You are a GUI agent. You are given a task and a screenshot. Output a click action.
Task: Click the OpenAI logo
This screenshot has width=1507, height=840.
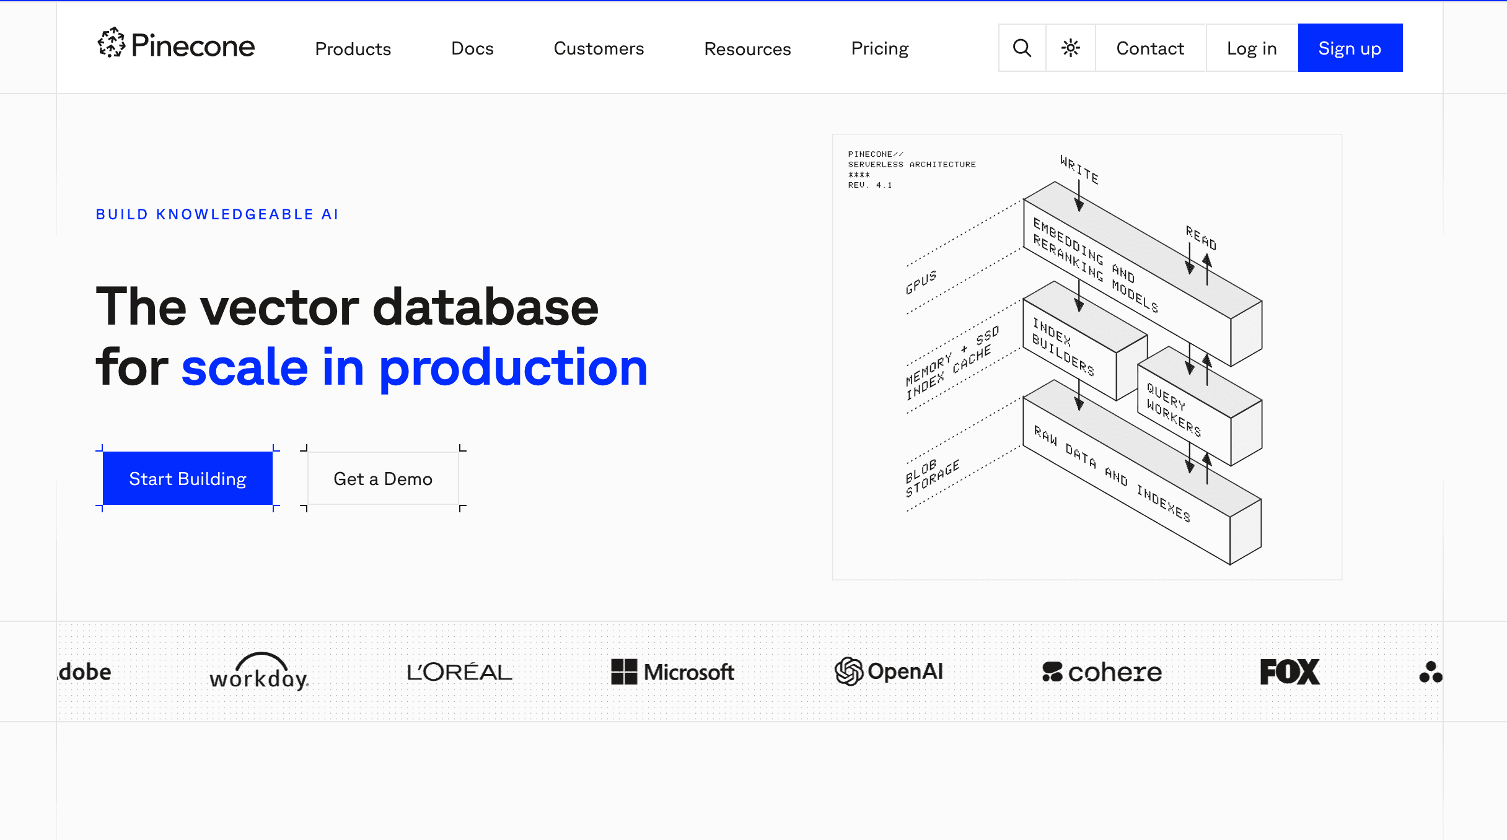[x=889, y=672]
